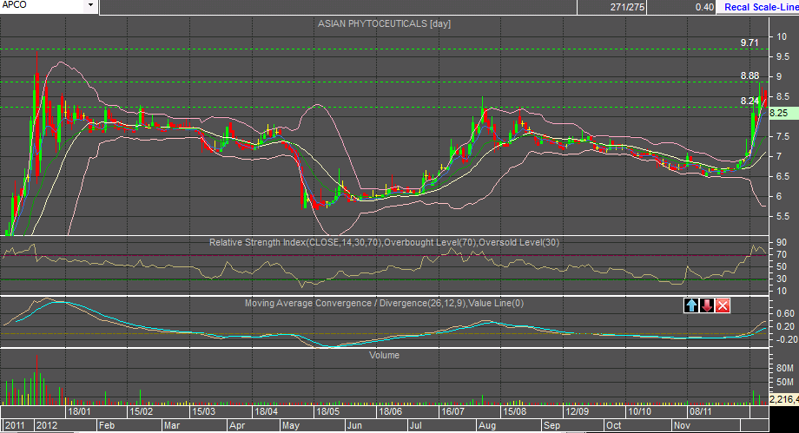Click the 2011 year label on timeline
The image size is (799, 433).
click(14, 425)
